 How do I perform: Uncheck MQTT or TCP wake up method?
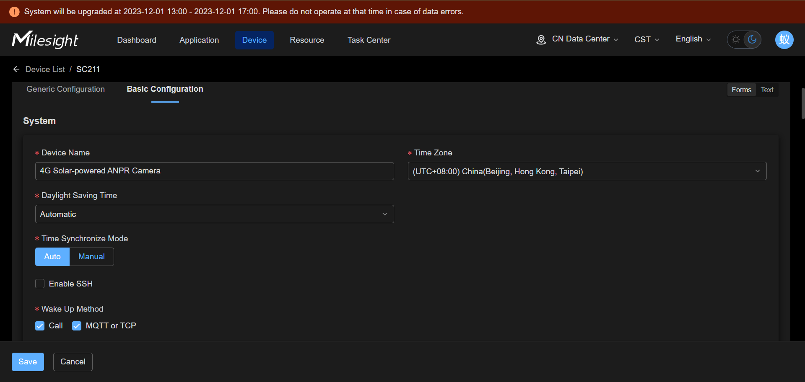(x=77, y=325)
